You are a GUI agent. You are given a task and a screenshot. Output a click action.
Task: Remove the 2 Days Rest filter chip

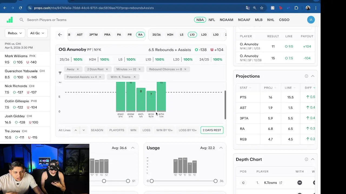click(x=107, y=69)
